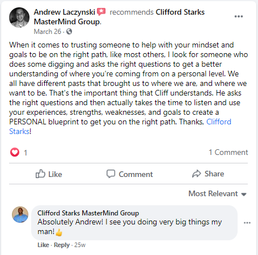Show who reacted via reaction count
Image resolution: width=258 pixels, height=255 pixels.
(x=26, y=153)
